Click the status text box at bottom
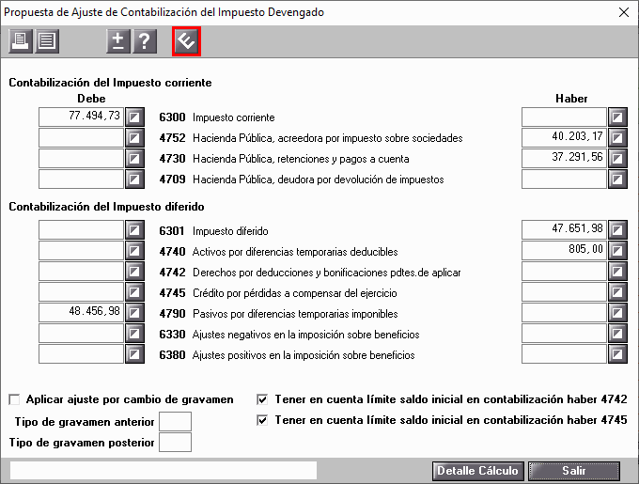The height and width of the screenshot is (484, 639). tap(164, 471)
